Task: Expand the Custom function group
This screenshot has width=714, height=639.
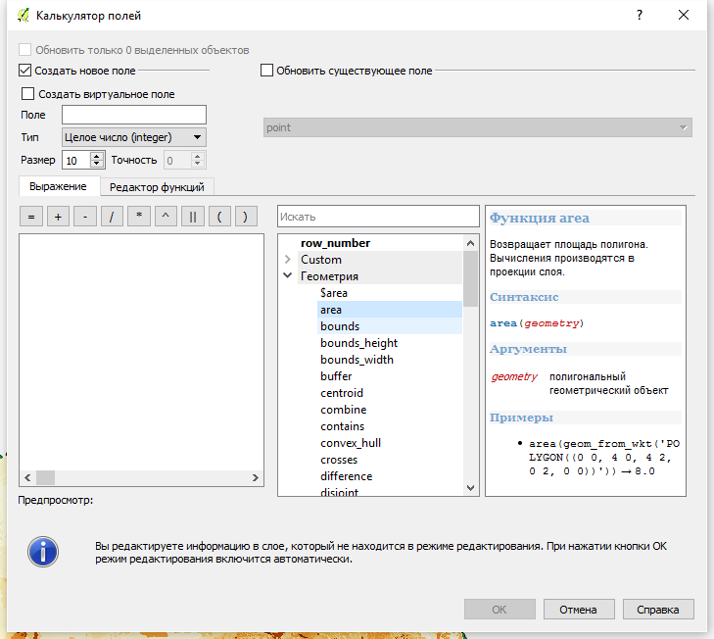Action: pos(287,260)
